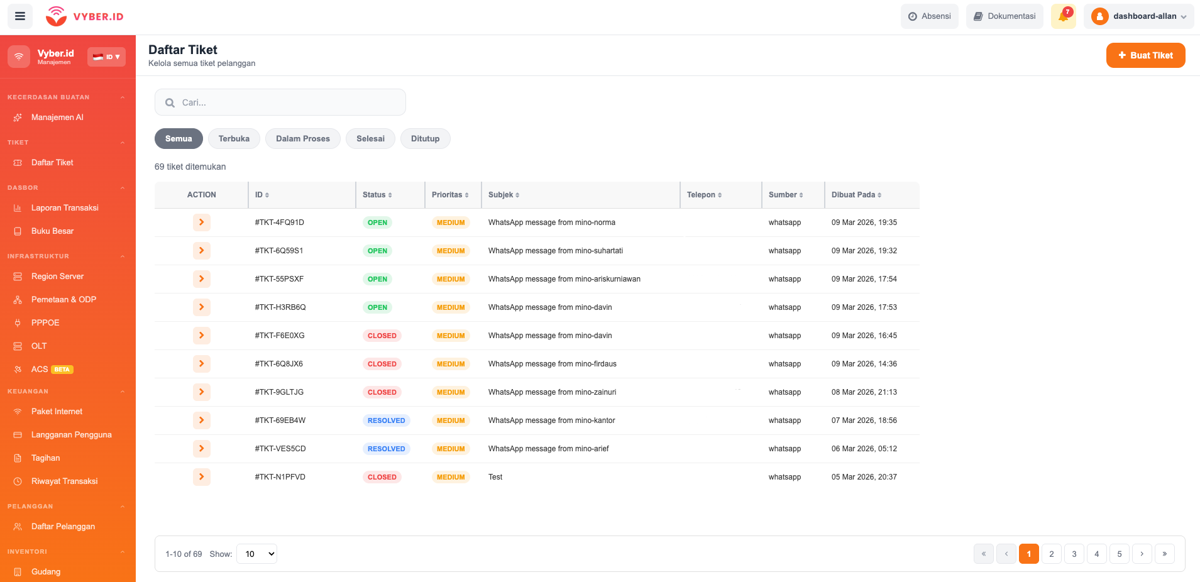Image resolution: width=1200 pixels, height=582 pixels.
Task: Switch to the Dalam Proses filter tab
Action: pyautogui.click(x=302, y=138)
